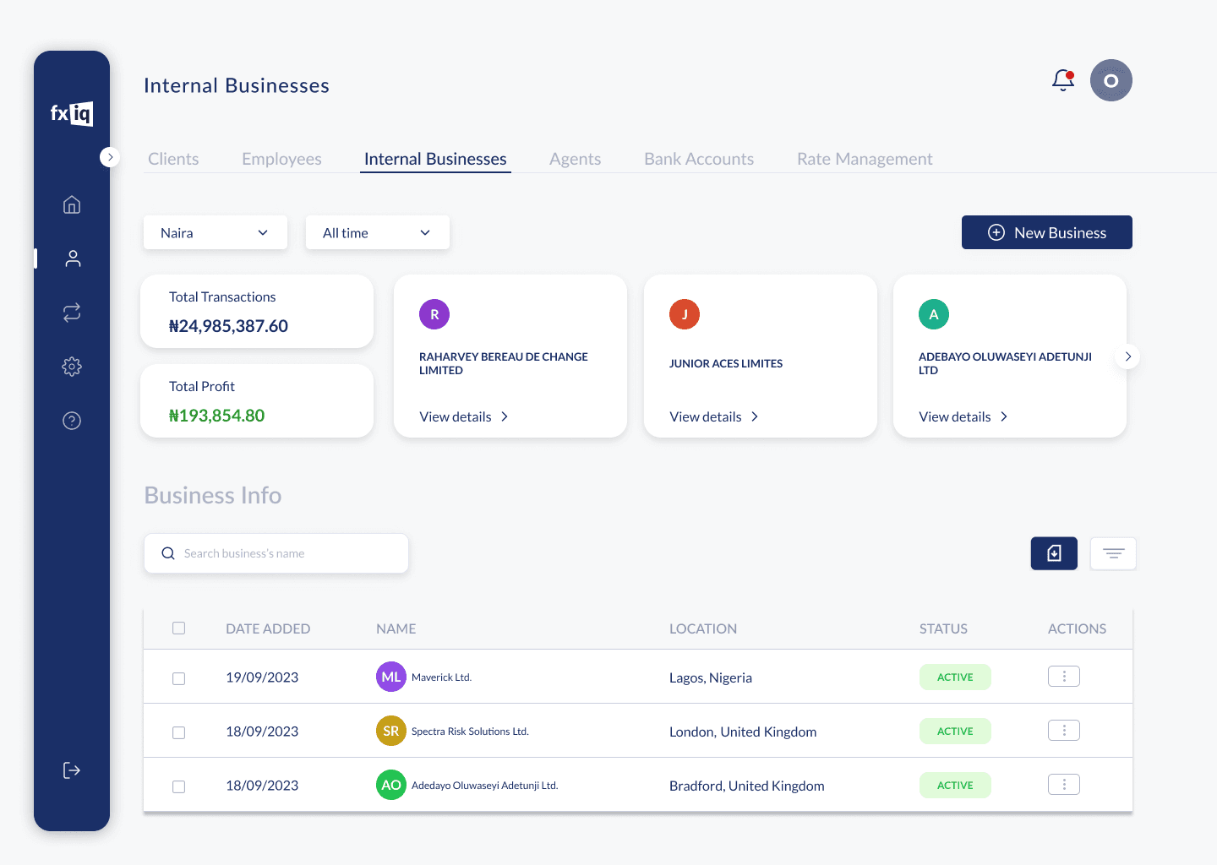View details of Junior Aces Limites
This screenshot has height=865, width=1217.
pos(714,416)
